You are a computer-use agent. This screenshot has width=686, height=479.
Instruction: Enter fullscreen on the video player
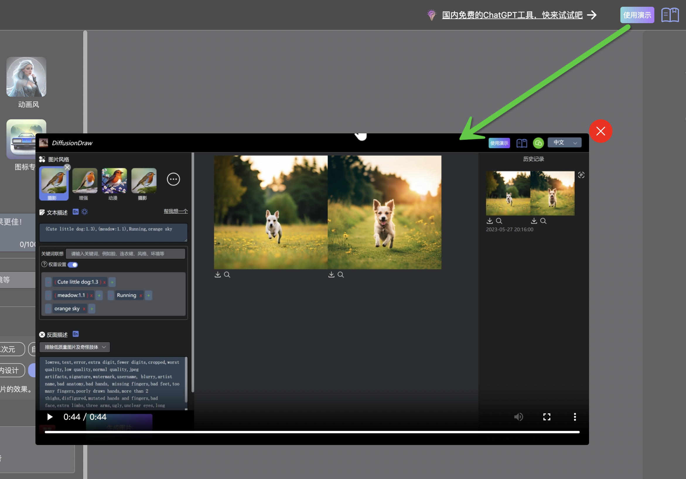click(547, 417)
